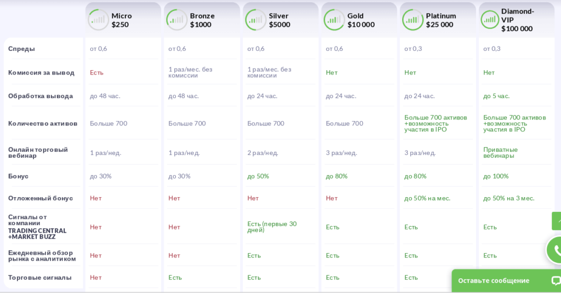
Task: Select the Platinum $25 000 column title
Action: tap(440, 20)
